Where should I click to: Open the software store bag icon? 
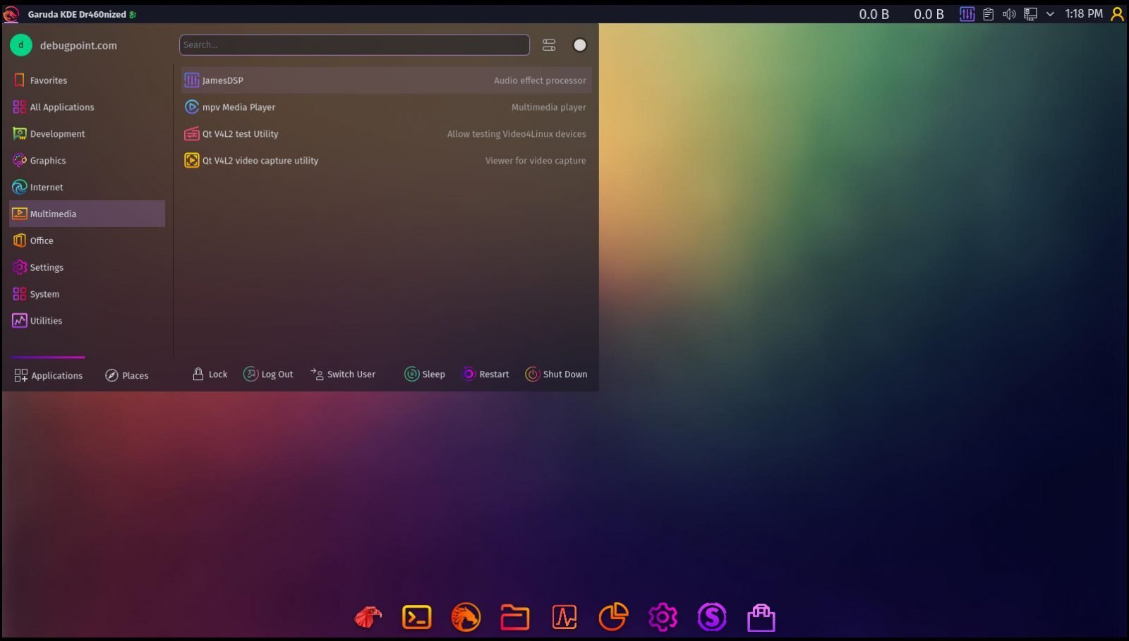coord(761,616)
